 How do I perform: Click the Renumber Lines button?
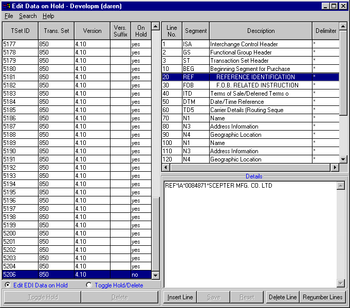click(x=322, y=297)
